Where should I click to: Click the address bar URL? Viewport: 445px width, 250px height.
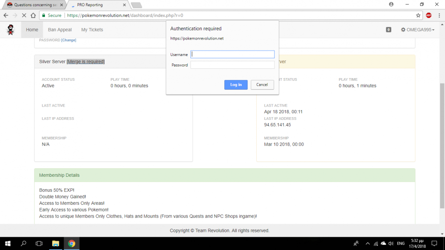pos(125,15)
